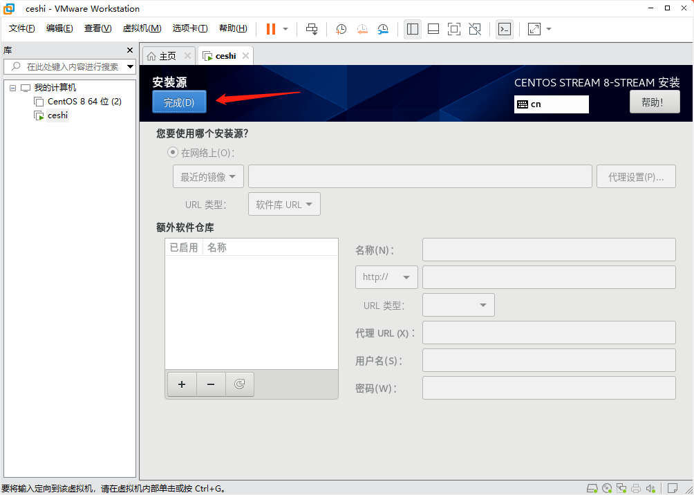The image size is (694, 495).
Task: Open the 文件(F) menu
Action: pyautogui.click(x=21, y=28)
